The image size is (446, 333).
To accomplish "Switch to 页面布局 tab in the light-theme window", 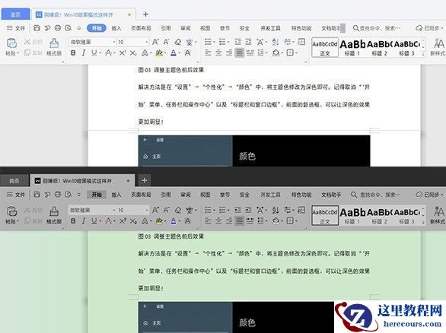I will click(x=141, y=28).
